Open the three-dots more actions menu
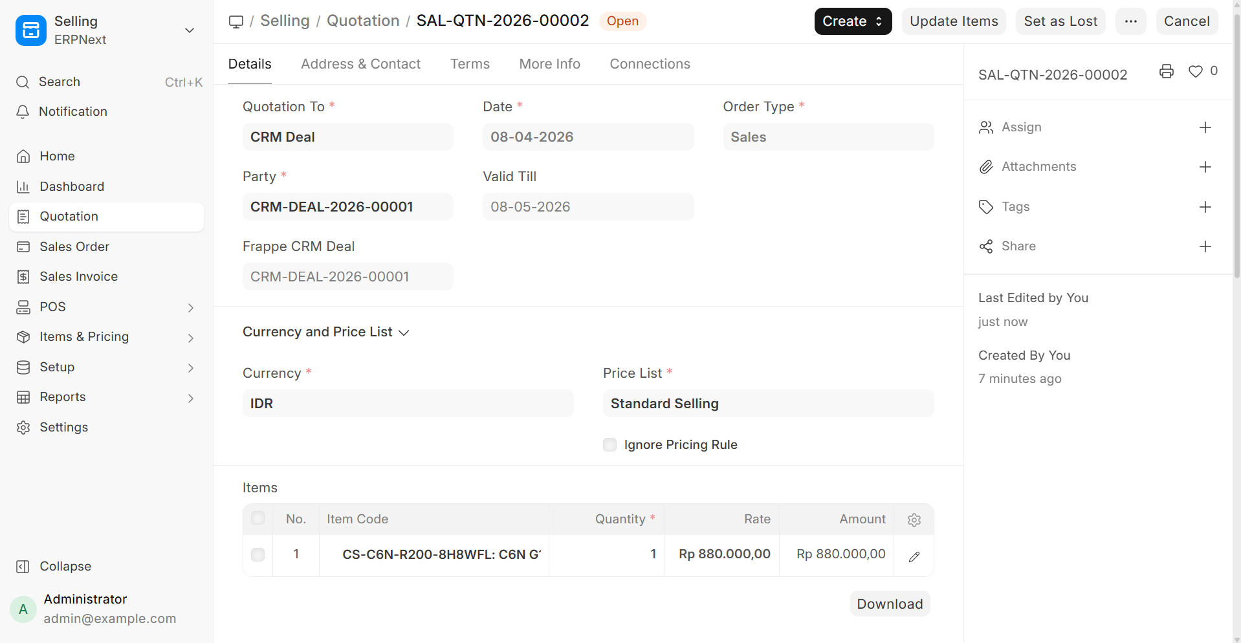Viewport: 1241px width, 643px height. click(1130, 21)
